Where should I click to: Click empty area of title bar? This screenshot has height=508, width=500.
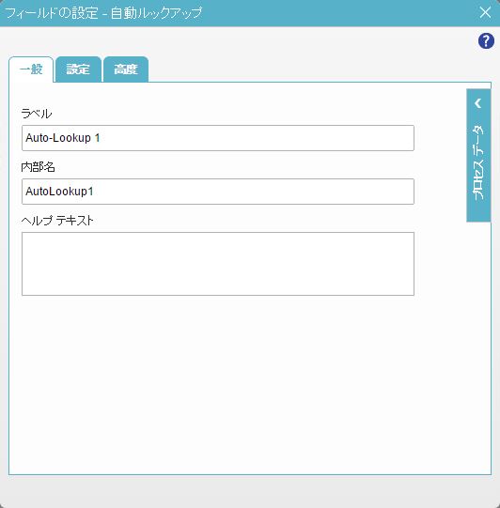pyautogui.click(x=340, y=13)
